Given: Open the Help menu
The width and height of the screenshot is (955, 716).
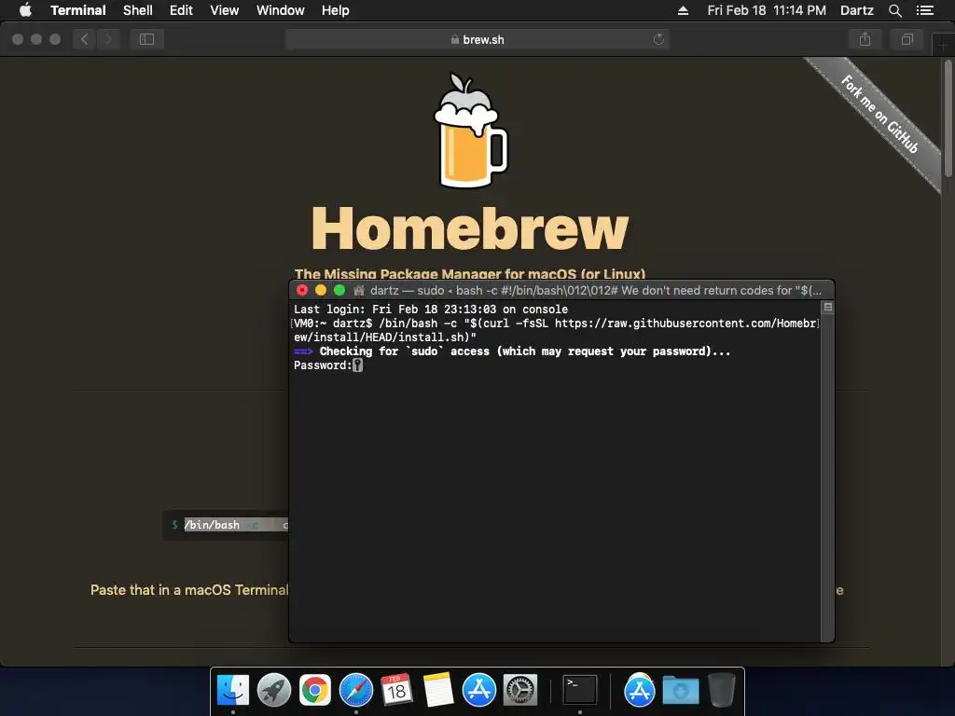Looking at the screenshot, I should point(336,10).
